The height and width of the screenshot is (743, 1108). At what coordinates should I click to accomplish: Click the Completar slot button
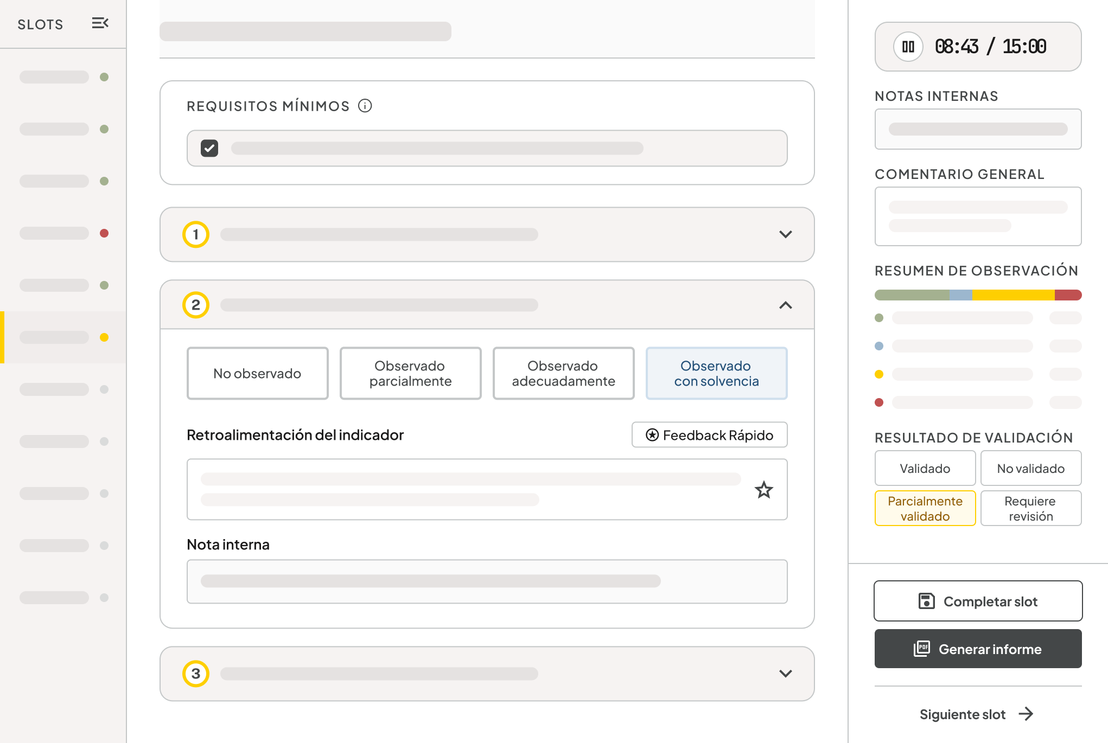[978, 601]
